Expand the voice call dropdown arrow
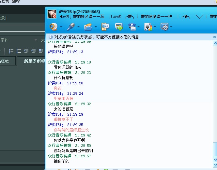217x170 pixels. [79, 27]
